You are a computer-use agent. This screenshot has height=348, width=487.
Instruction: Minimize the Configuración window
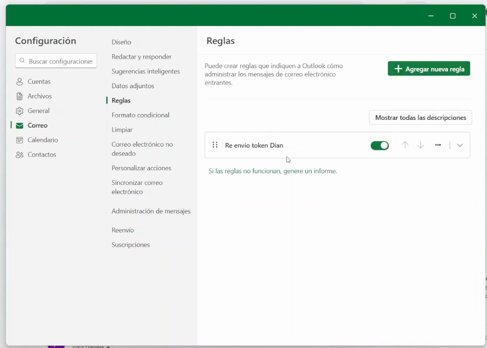(431, 16)
